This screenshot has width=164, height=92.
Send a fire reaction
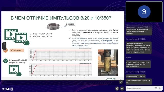122,89
